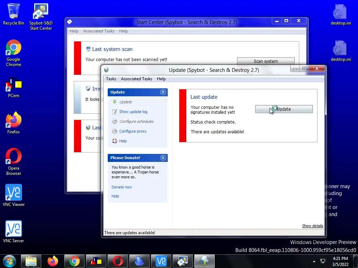Open the Help menu in Update window
Viewport: 358px width, 268px height.
[161, 79]
